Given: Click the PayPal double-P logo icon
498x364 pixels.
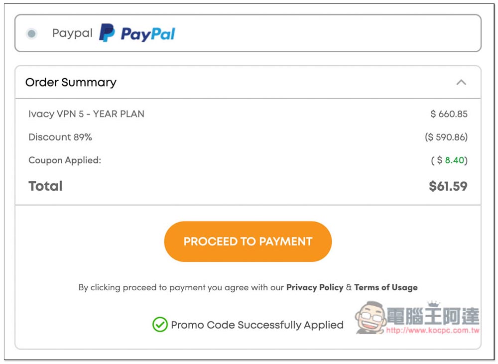Looking at the screenshot, I should click(x=107, y=33).
